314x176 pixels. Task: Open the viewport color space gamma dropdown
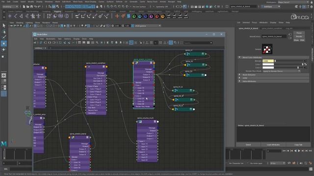click(x=148, y=26)
